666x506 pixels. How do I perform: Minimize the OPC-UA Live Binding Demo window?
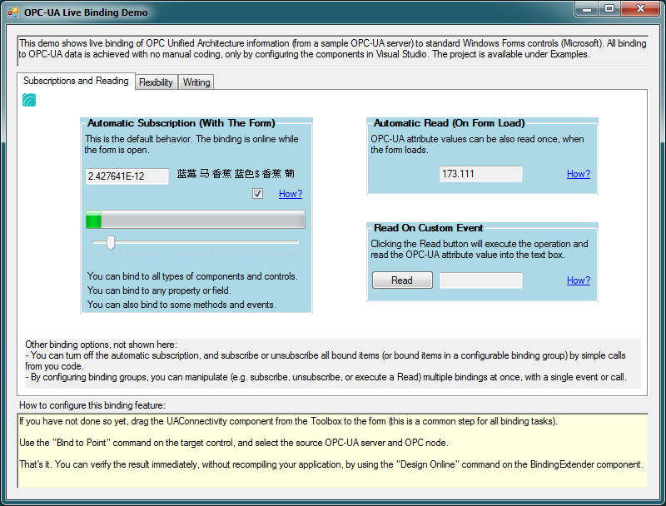586,9
